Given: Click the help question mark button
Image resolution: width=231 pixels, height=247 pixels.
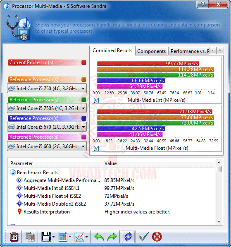Looking at the screenshot, I should coord(202,4).
